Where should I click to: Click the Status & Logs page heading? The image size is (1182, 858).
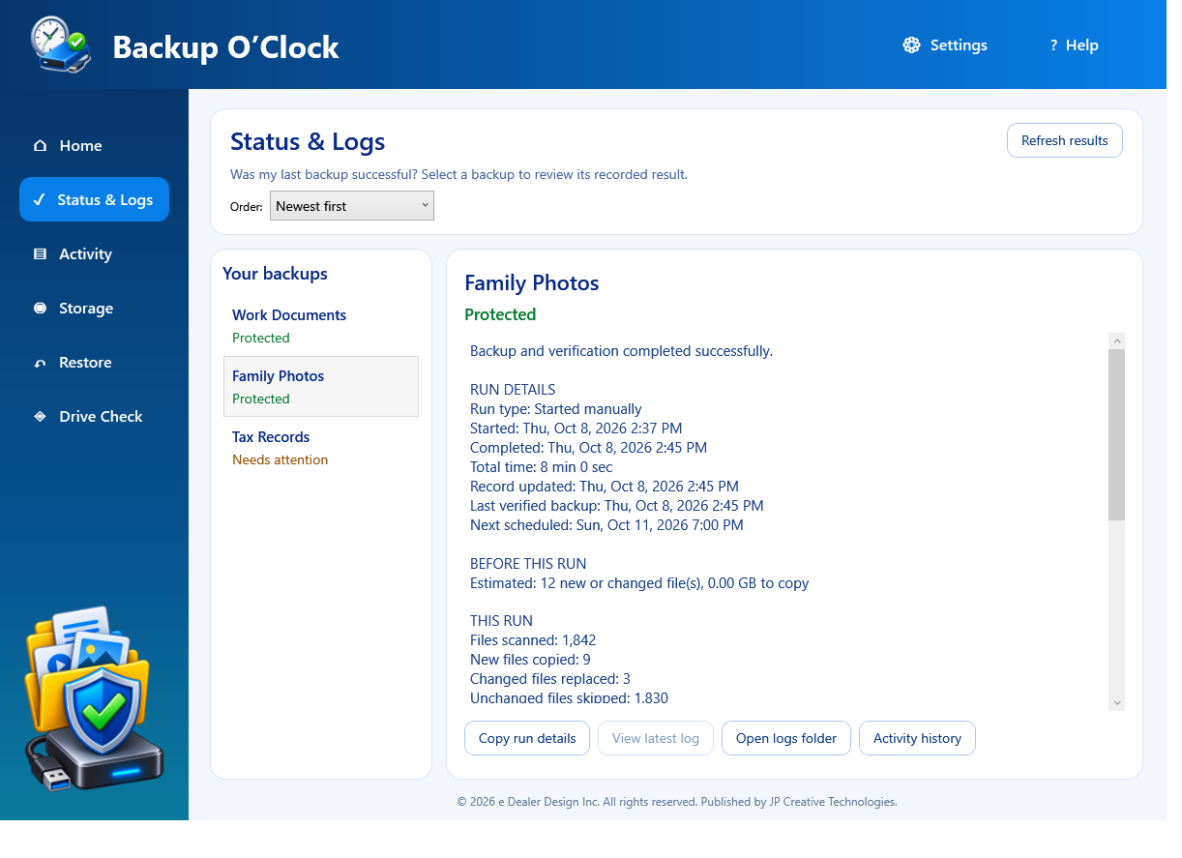(x=308, y=141)
